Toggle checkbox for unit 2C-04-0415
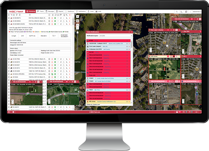 point(9,62)
